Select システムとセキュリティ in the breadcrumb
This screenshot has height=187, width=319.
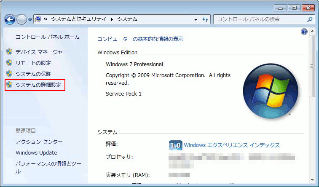[79, 19]
